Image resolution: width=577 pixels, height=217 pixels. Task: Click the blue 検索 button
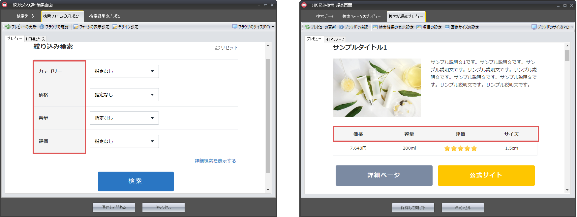[136, 181]
